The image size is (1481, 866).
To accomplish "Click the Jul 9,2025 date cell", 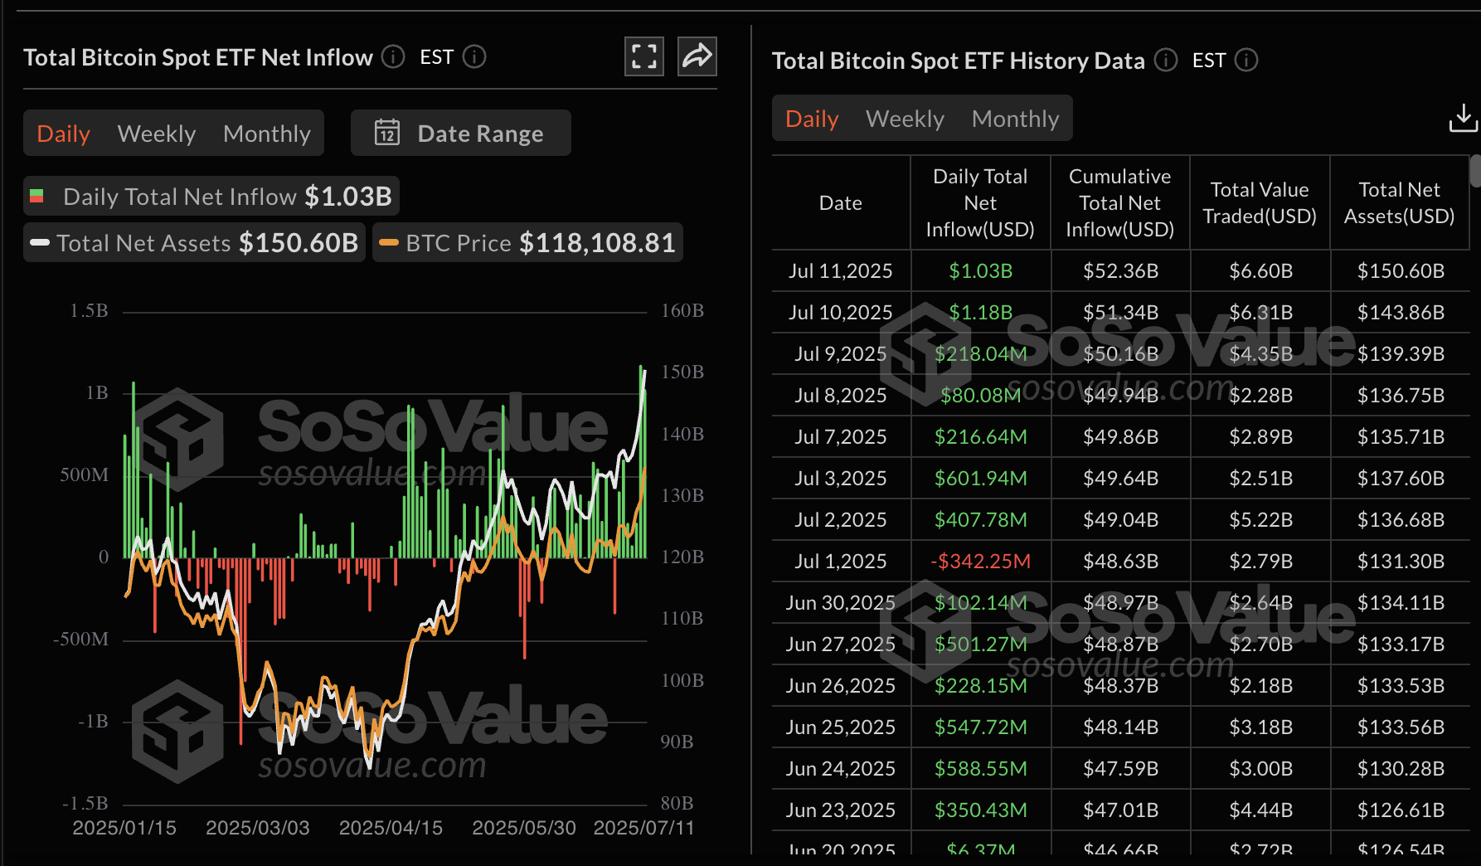I will [x=841, y=353].
